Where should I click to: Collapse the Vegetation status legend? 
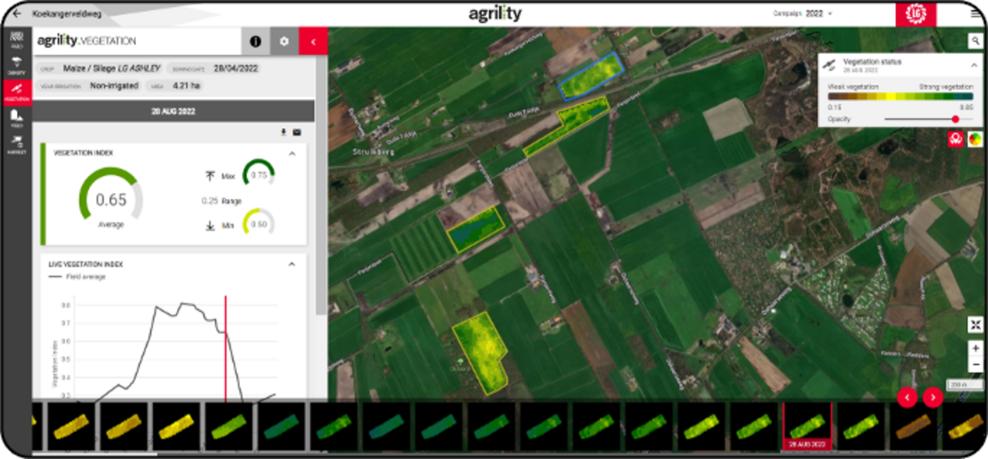[973, 65]
